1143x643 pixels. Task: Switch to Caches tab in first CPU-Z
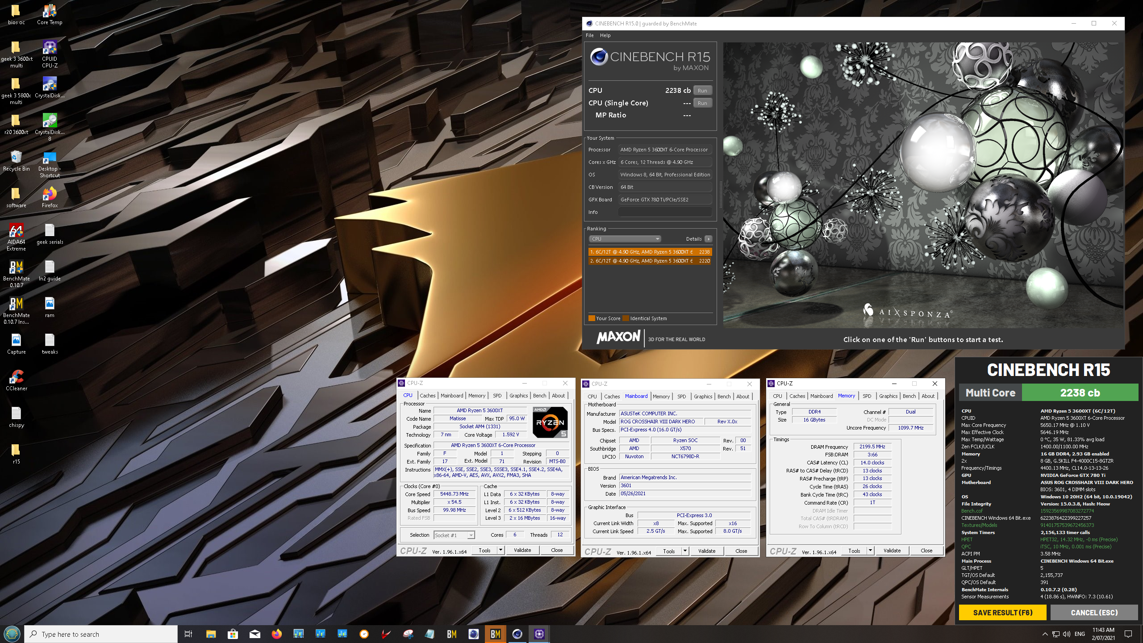coord(427,396)
